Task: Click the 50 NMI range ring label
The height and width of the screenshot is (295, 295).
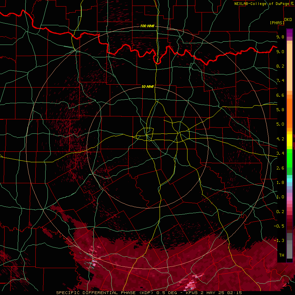Action: pos(147,87)
